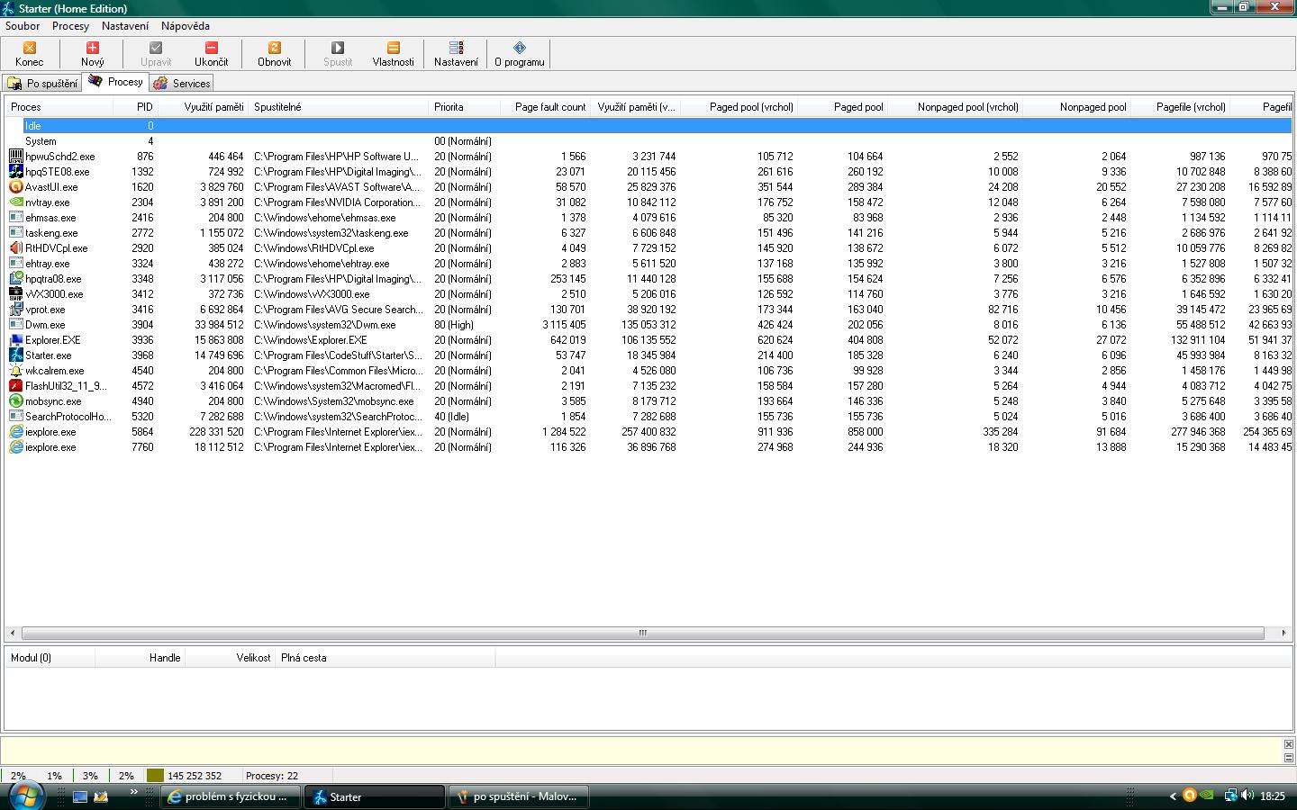Open the Malování taskbar window
Screen dimensions: 1297x810
tap(520, 796)
